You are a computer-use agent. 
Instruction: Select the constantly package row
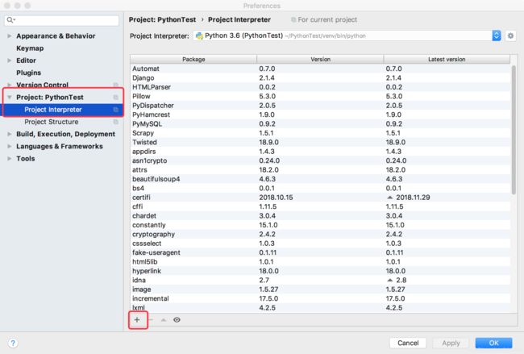click(320, 225)
